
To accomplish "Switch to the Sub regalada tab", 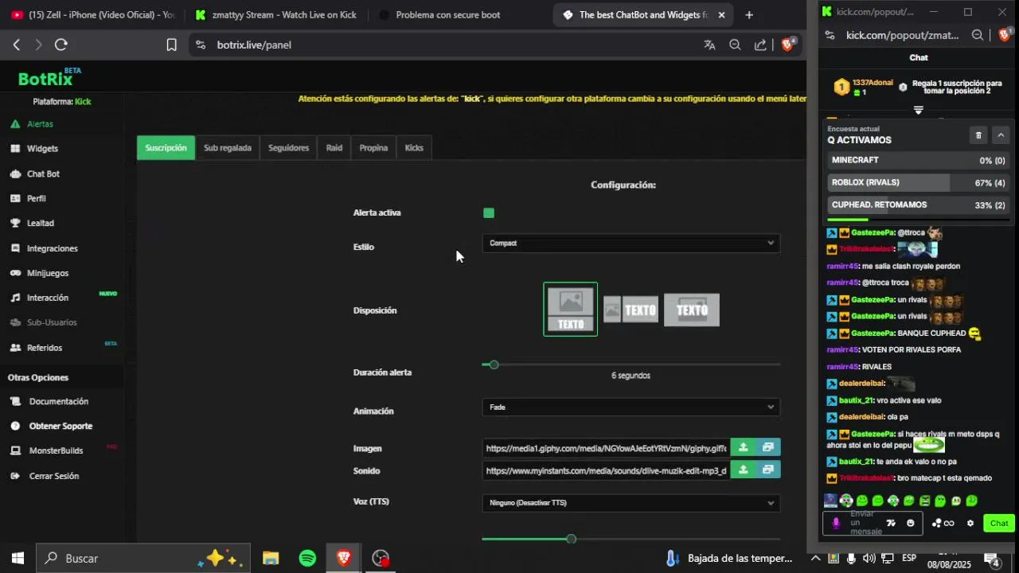I will pos(228,148).
